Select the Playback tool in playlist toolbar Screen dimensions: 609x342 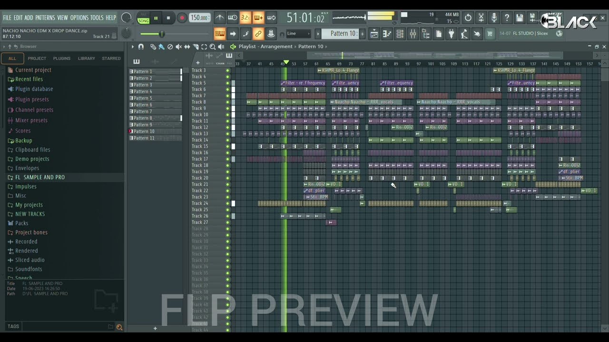221,47
